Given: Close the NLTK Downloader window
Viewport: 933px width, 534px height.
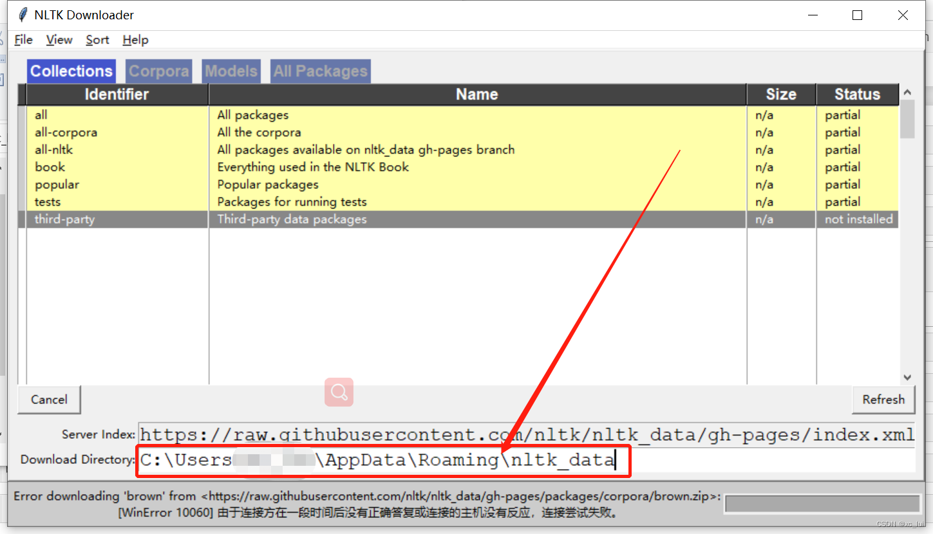Looking at the screenshot, I should tap(903, 15).
